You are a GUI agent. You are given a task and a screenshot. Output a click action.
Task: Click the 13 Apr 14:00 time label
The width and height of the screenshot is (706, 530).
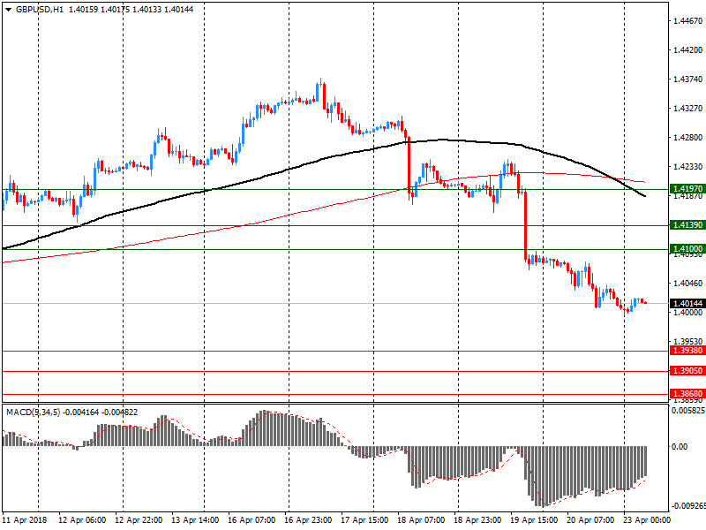(x=195, y=520)
